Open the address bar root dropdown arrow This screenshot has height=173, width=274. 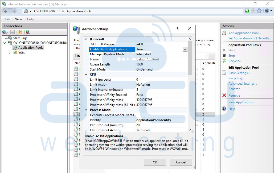pyautogui.click(x=31, y=11)
